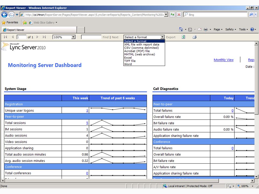Screen dimensions: 259x194
Task: Expand the Web Slice Gallery dropdown
Action: tap(56, 22)
